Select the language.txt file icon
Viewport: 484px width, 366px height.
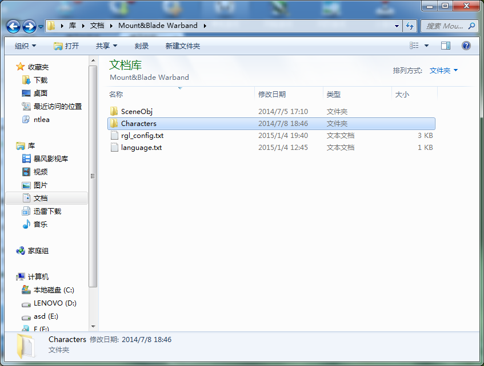(x=114, y=147)
